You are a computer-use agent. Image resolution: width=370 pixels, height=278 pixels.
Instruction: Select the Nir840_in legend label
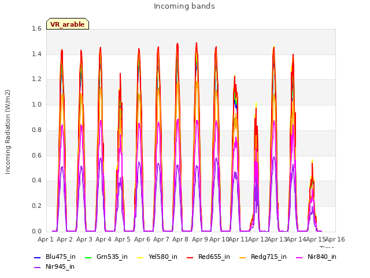322,257
